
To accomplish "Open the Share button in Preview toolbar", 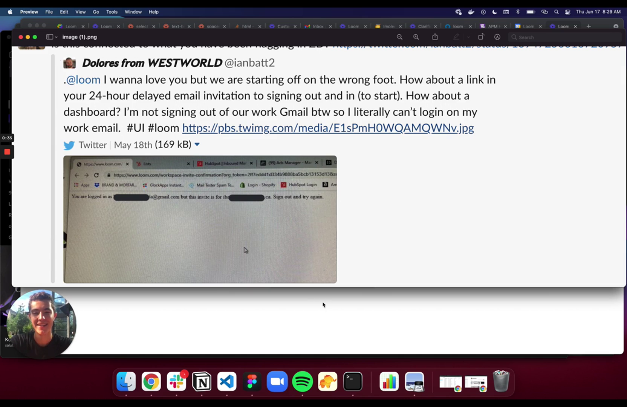I will pyautogui.click(x=435, y=37).
